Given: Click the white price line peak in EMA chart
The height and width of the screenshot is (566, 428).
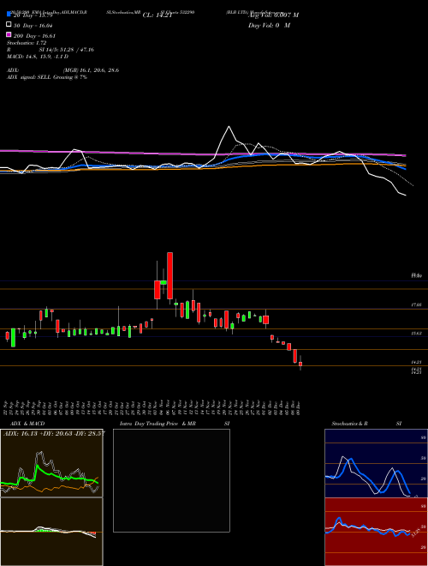Looking at the screenshot, I should pyautogui.click(x=229, y=127).
